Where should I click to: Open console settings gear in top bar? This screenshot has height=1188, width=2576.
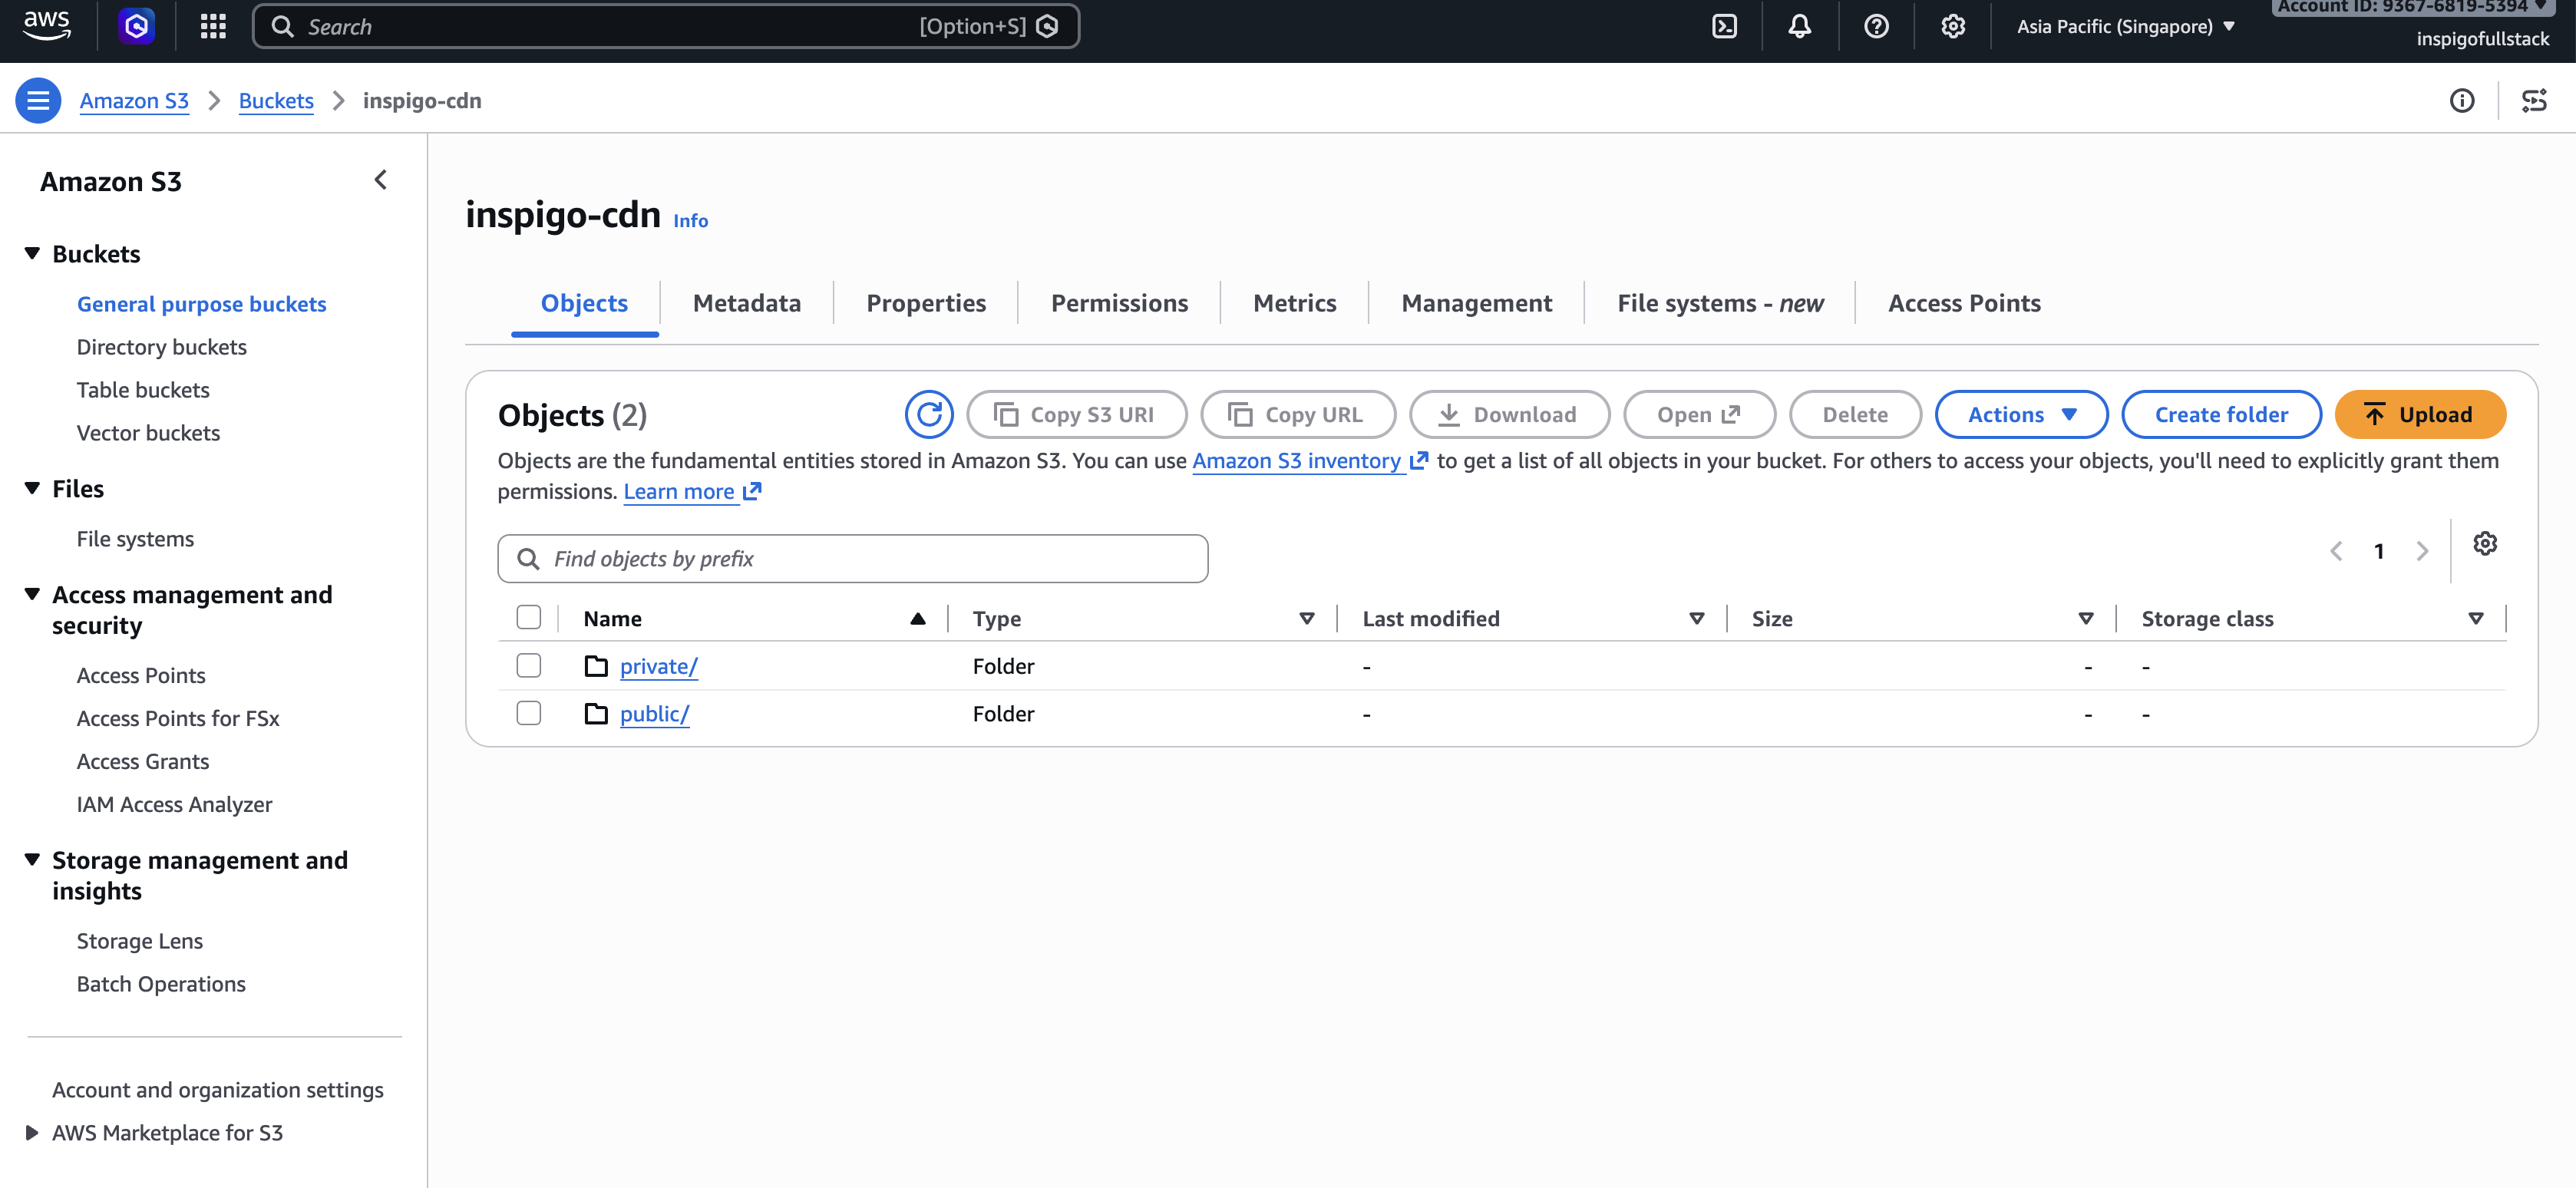[x=1953, y=26]
